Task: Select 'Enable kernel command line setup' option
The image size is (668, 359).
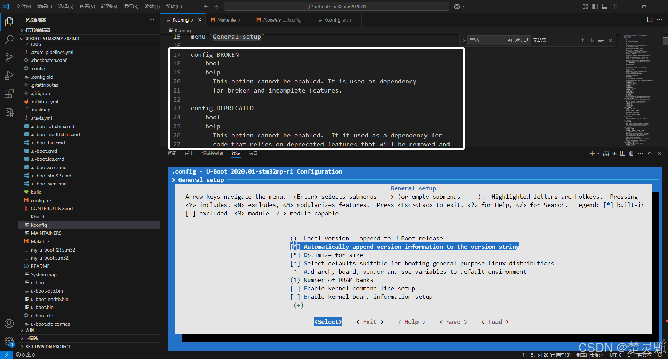Action: 352,288
